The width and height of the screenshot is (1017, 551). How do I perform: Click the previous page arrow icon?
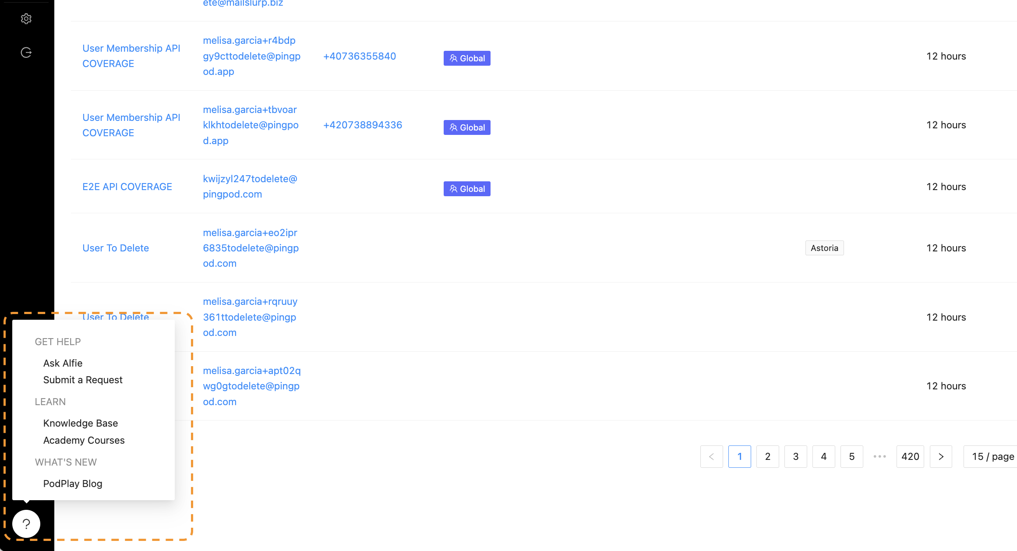tap(711, 456)
